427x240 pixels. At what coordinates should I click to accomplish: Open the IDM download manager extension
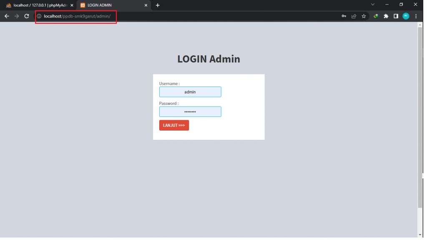[375, 16]
